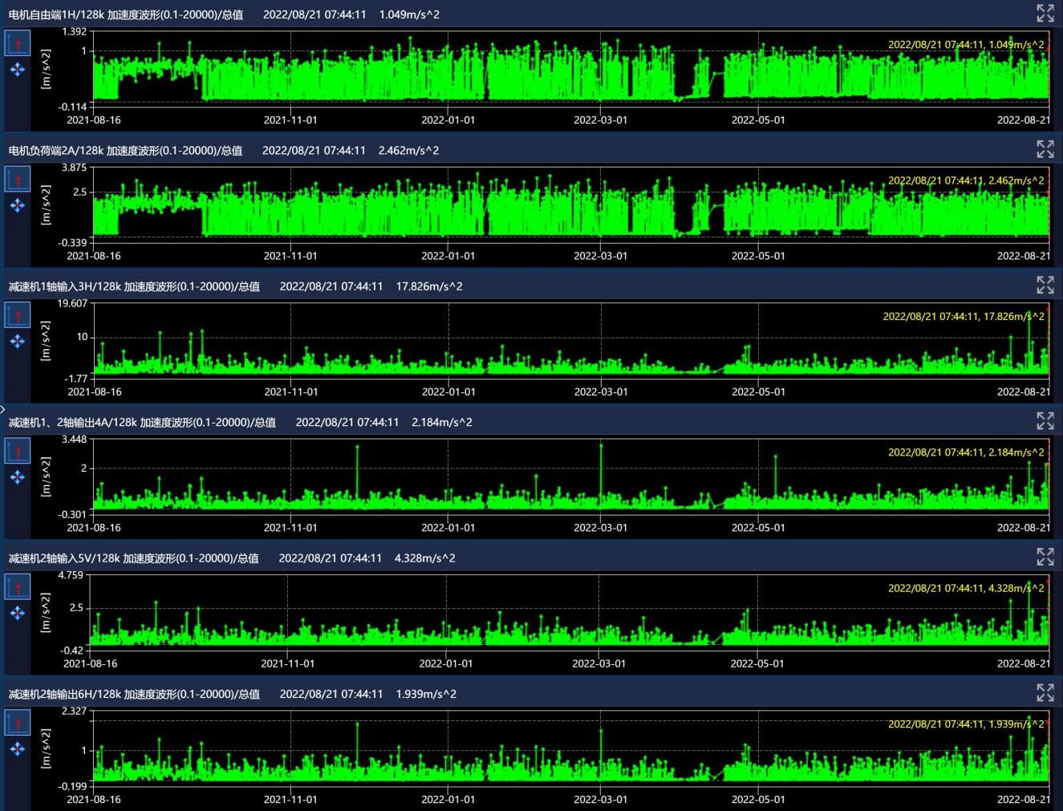This screenshot has height=811, width=1063.
Task: Select the pan tool on 电机自由端1H chart
Action: click(x=18, y=70)
